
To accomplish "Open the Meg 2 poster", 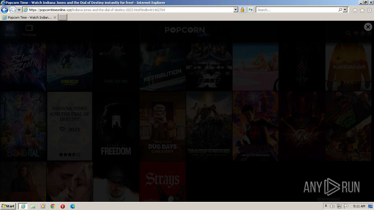I will tap(70, 66).
